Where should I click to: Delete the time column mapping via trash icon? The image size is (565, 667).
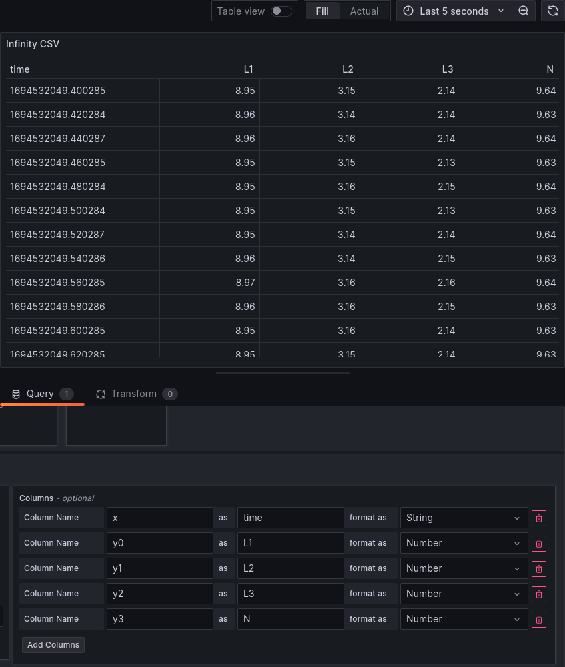pos(539,518)
